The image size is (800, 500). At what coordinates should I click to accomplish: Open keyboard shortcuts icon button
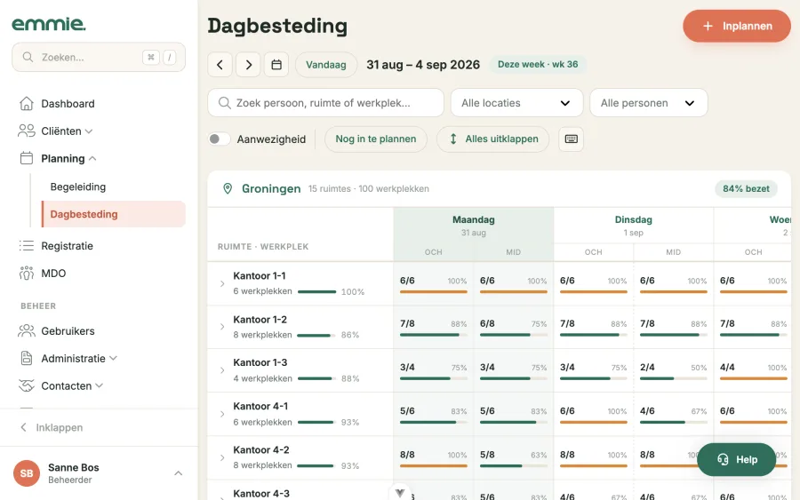click(572, 139)
